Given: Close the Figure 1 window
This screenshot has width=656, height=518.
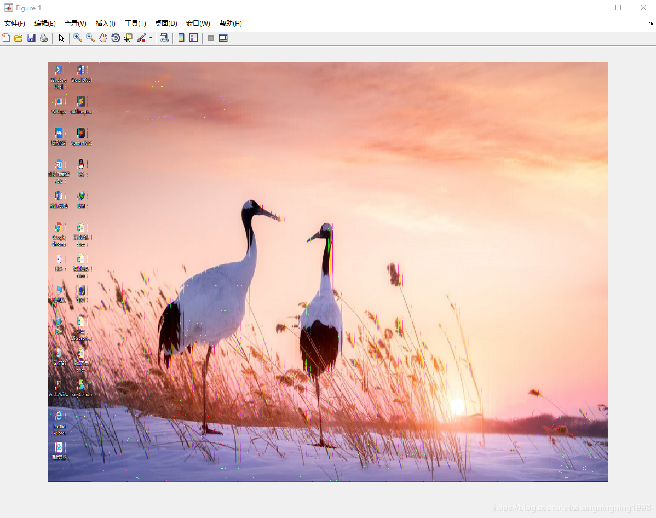Looking at the screenshot, I should 643,8.
